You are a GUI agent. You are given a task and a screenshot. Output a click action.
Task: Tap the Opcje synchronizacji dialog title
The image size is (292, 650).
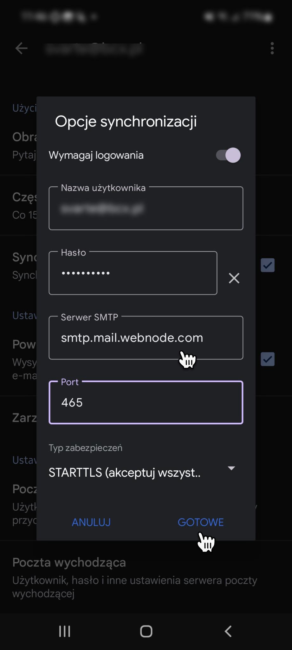tap(126, 121)
